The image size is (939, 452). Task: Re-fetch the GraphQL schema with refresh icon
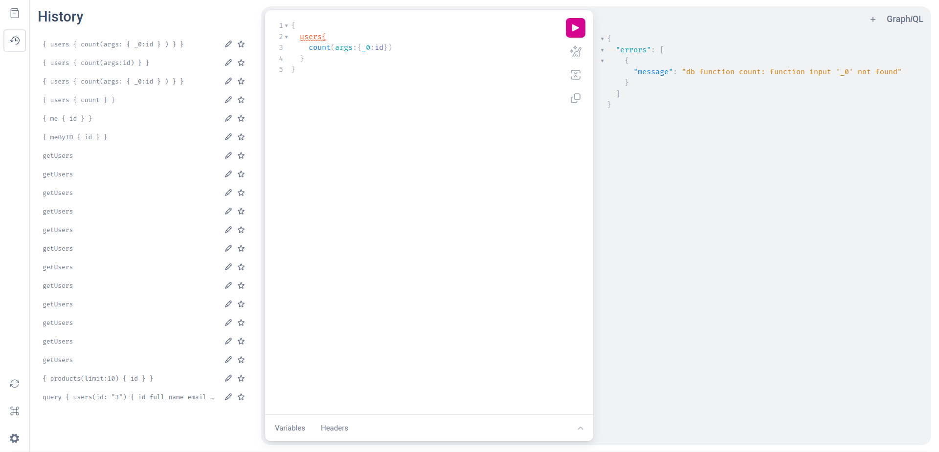(x=15, y=384)
